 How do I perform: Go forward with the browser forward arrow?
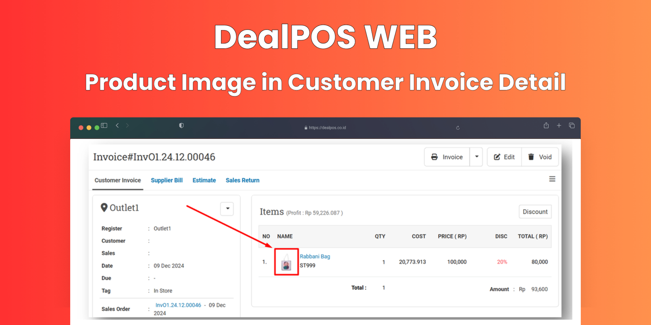[127, 126]
